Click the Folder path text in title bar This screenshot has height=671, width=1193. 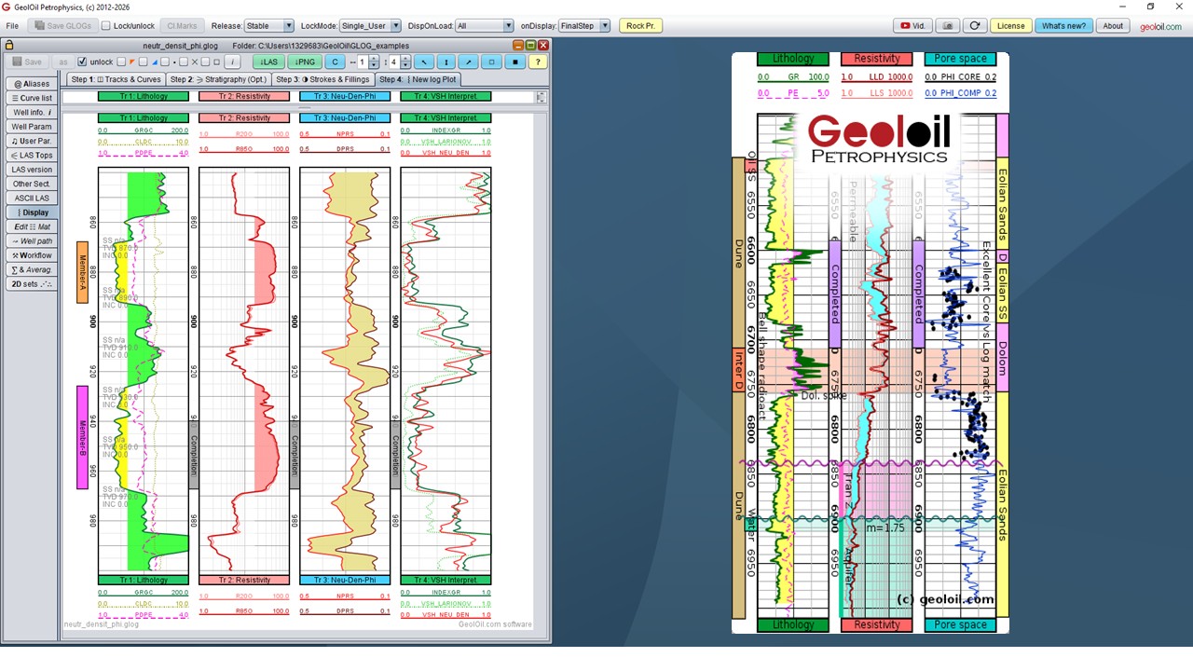pos(321,45)
